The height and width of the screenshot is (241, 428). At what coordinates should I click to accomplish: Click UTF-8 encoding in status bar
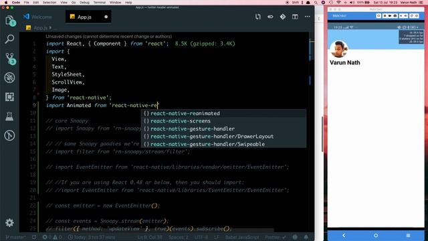tap(201, 237)
